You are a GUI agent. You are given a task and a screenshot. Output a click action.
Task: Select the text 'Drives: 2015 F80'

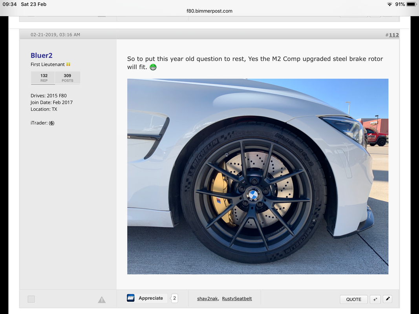pyautogui.click(x=49, y=96)
